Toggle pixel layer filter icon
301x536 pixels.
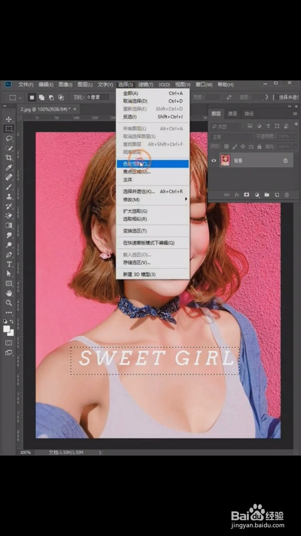[x=250, y=126]
